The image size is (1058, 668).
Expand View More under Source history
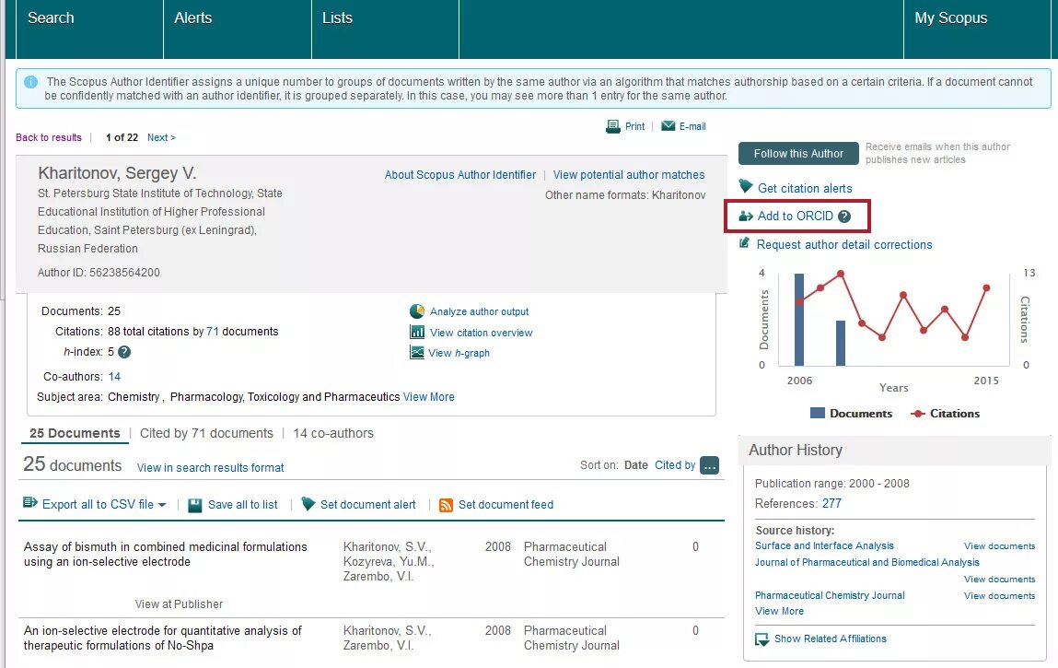click(779, 610)
